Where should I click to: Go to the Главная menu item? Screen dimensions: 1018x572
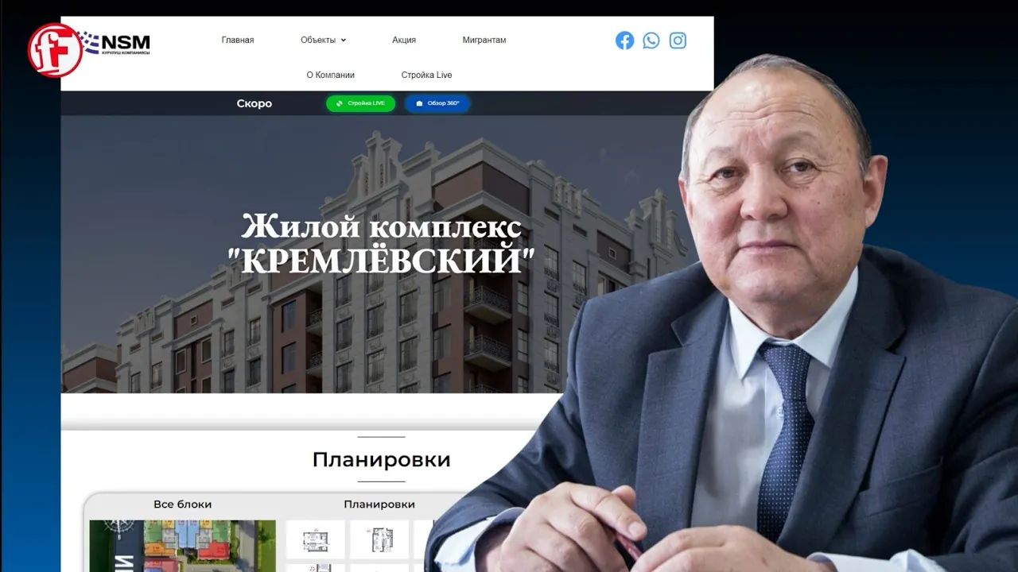[238, 40]
